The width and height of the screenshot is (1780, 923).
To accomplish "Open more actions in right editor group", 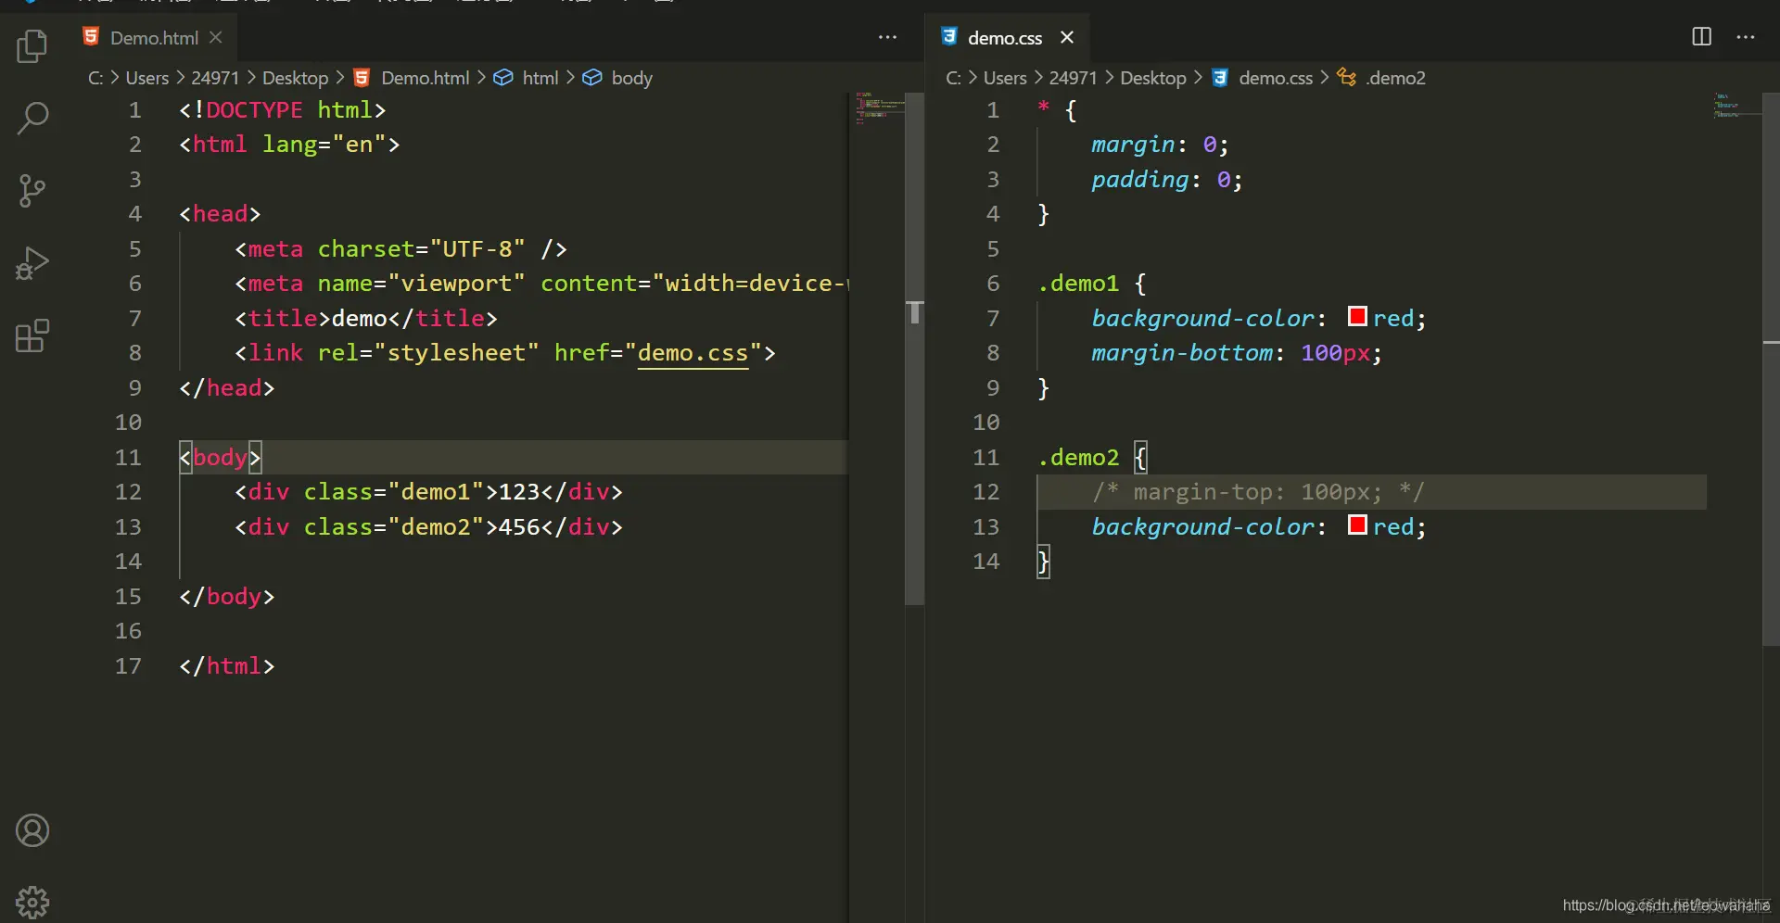I will tap(1746, 37).
